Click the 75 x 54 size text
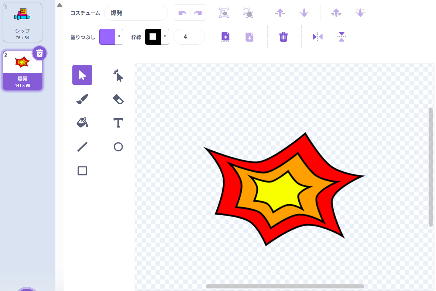 point(23,38)
